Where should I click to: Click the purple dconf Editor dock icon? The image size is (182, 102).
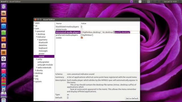point(4,65)
